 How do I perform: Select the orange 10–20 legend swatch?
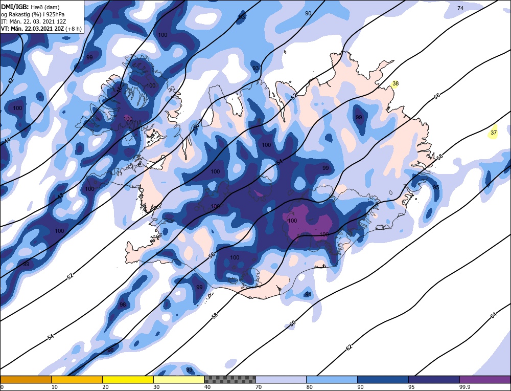tap(77, 380)
